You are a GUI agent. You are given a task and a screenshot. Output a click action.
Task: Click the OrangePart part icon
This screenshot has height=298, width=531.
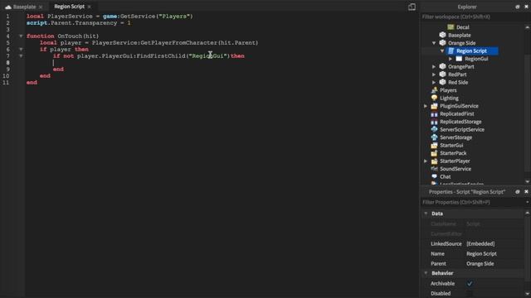click(442, 66)
